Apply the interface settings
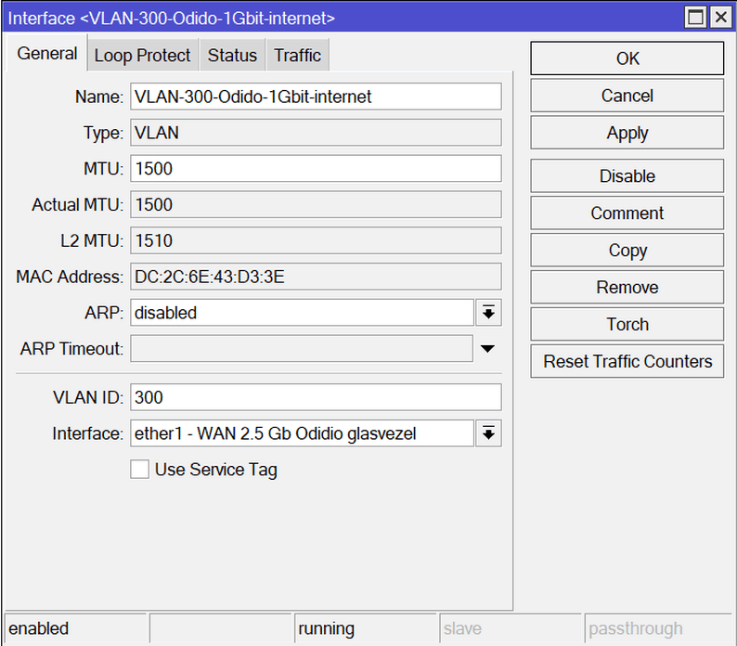 [627, 133]
